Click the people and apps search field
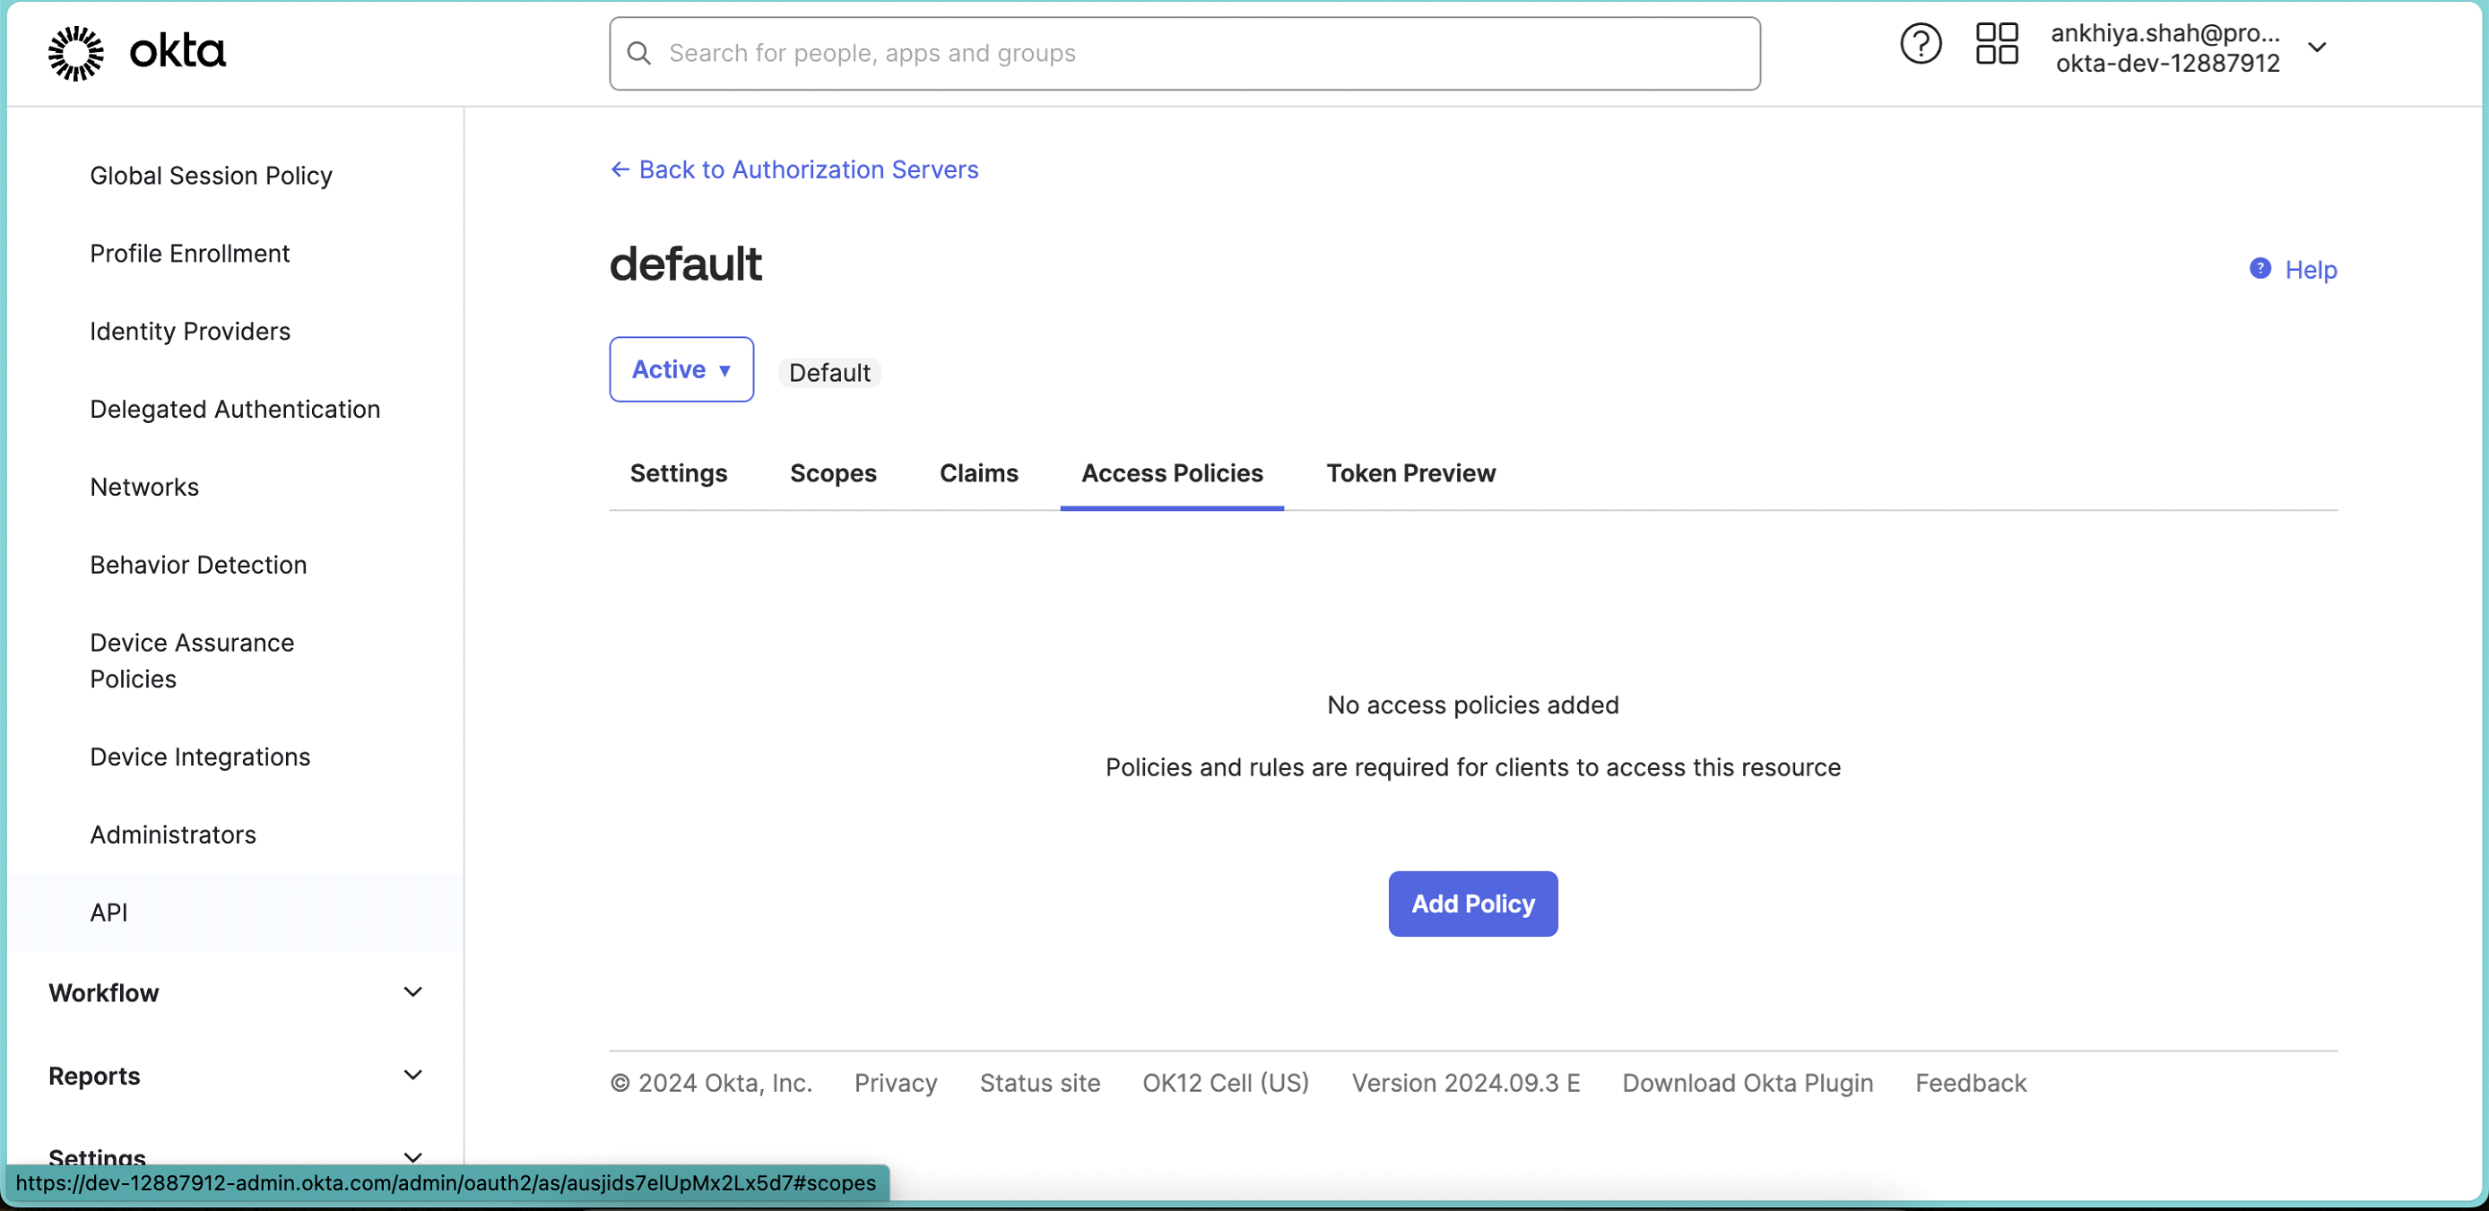2489x1211 pixels. [1159, 53]
